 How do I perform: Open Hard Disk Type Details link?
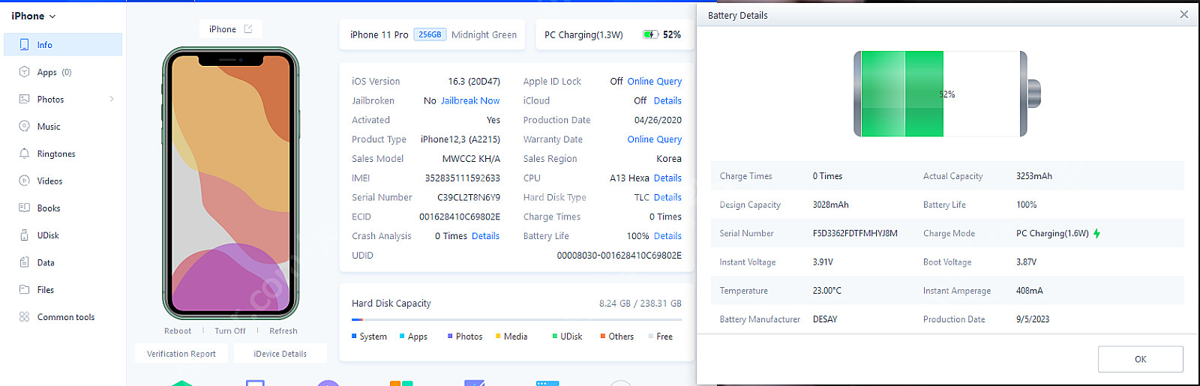pyautogui.click(x=667, y=197)
